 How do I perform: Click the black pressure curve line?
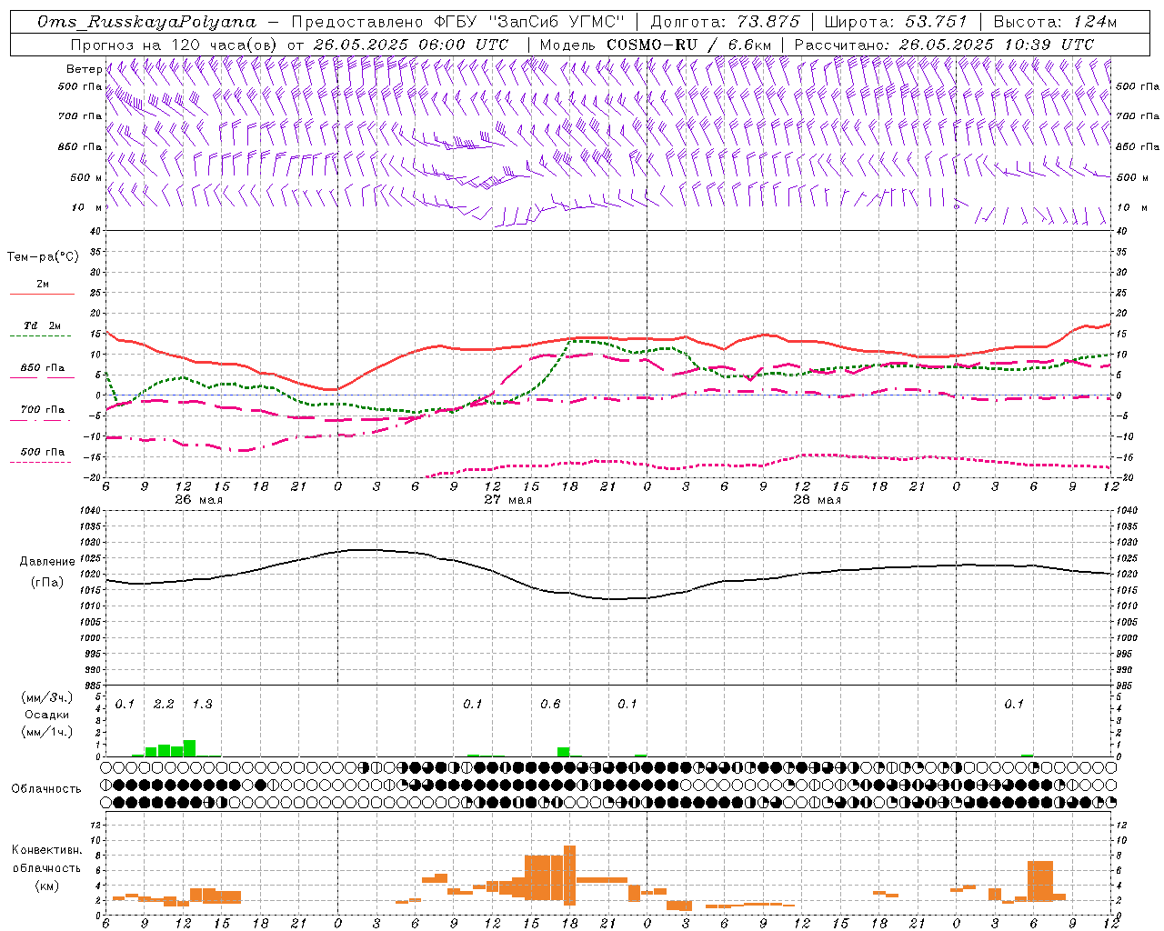pyautogui.click(x=609, y=598)
